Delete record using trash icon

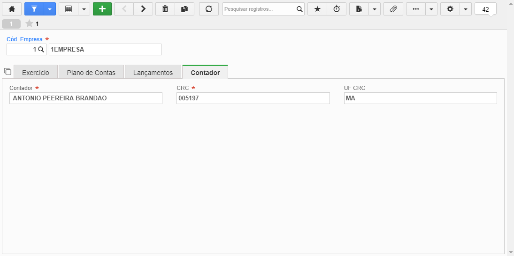pyautogui.click(x=165, y=9)
